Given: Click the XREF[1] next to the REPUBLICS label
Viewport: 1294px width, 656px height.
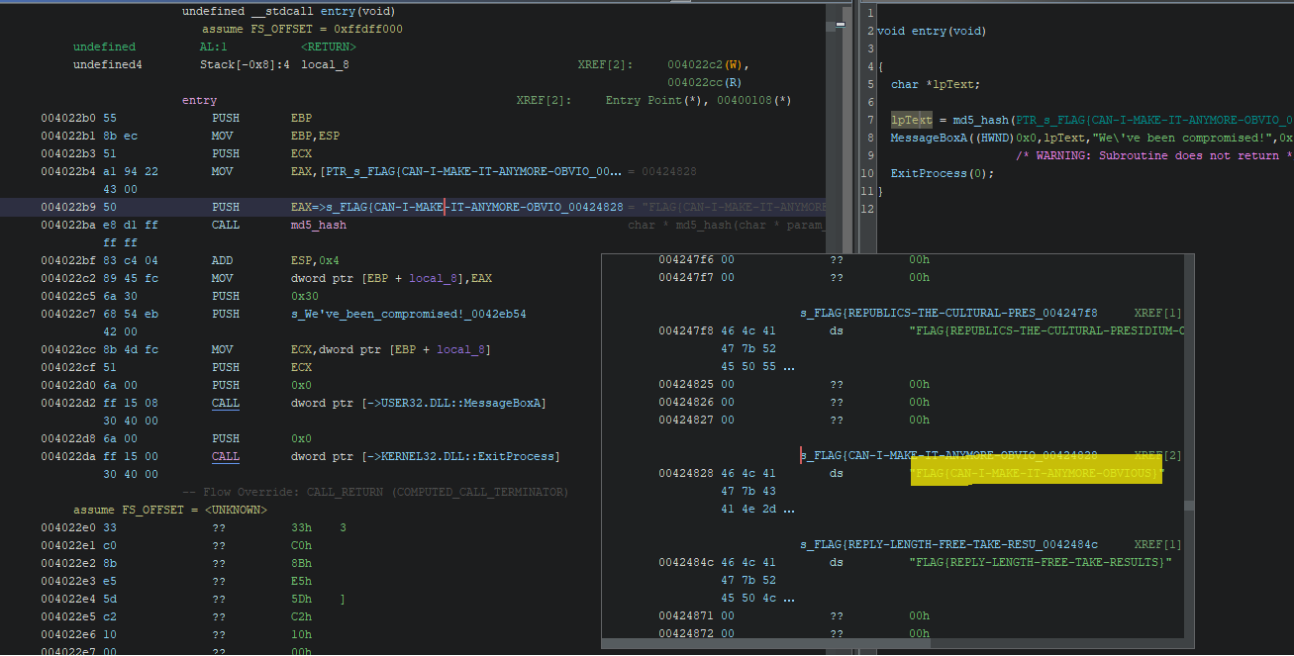Looking at the screenshot, I should [1157, 313].
